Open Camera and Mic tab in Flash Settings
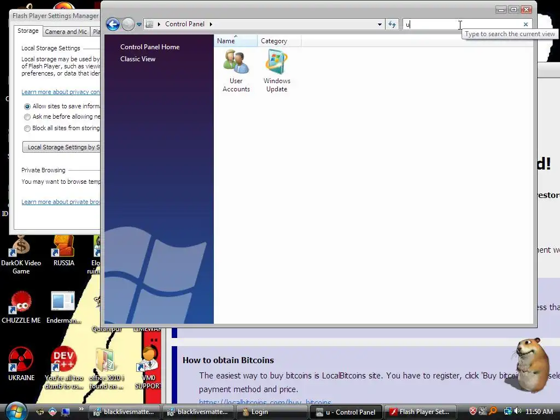 66,31
